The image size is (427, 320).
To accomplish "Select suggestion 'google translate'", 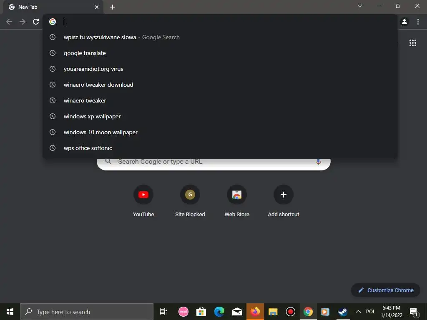I will [x=220, y=53].
